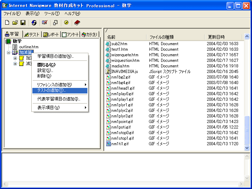Expand the first yellow folder child node

15,58
